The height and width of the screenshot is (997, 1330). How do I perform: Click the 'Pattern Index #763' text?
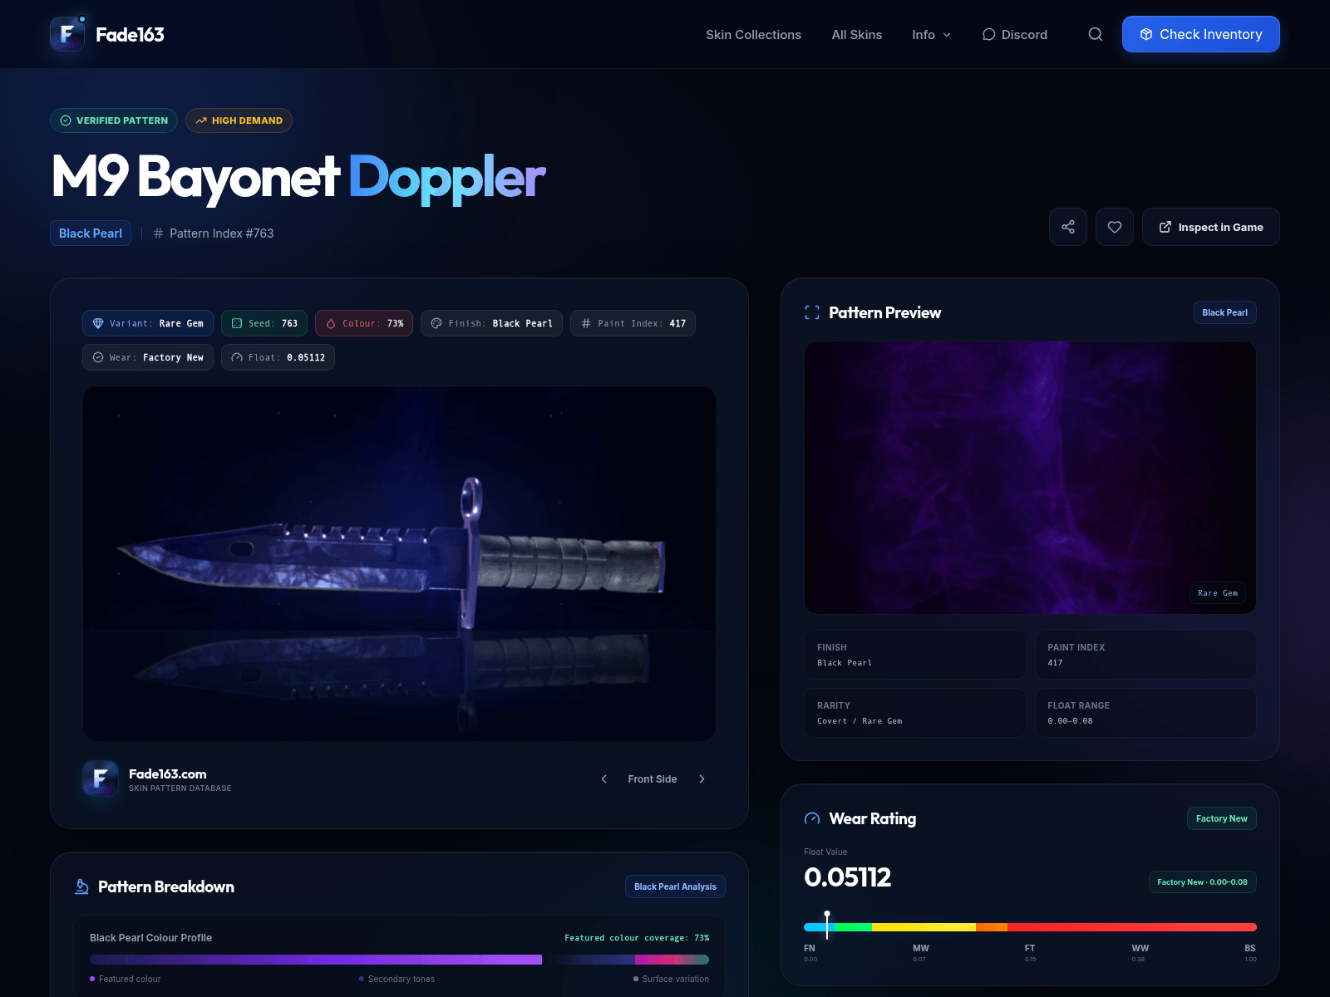222,233
